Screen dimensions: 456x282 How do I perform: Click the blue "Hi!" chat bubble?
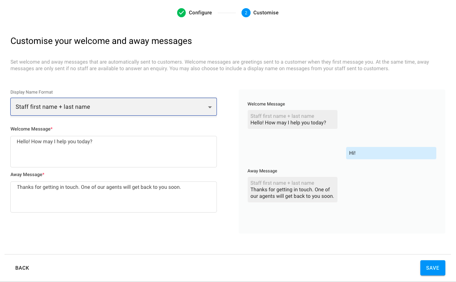391,153
